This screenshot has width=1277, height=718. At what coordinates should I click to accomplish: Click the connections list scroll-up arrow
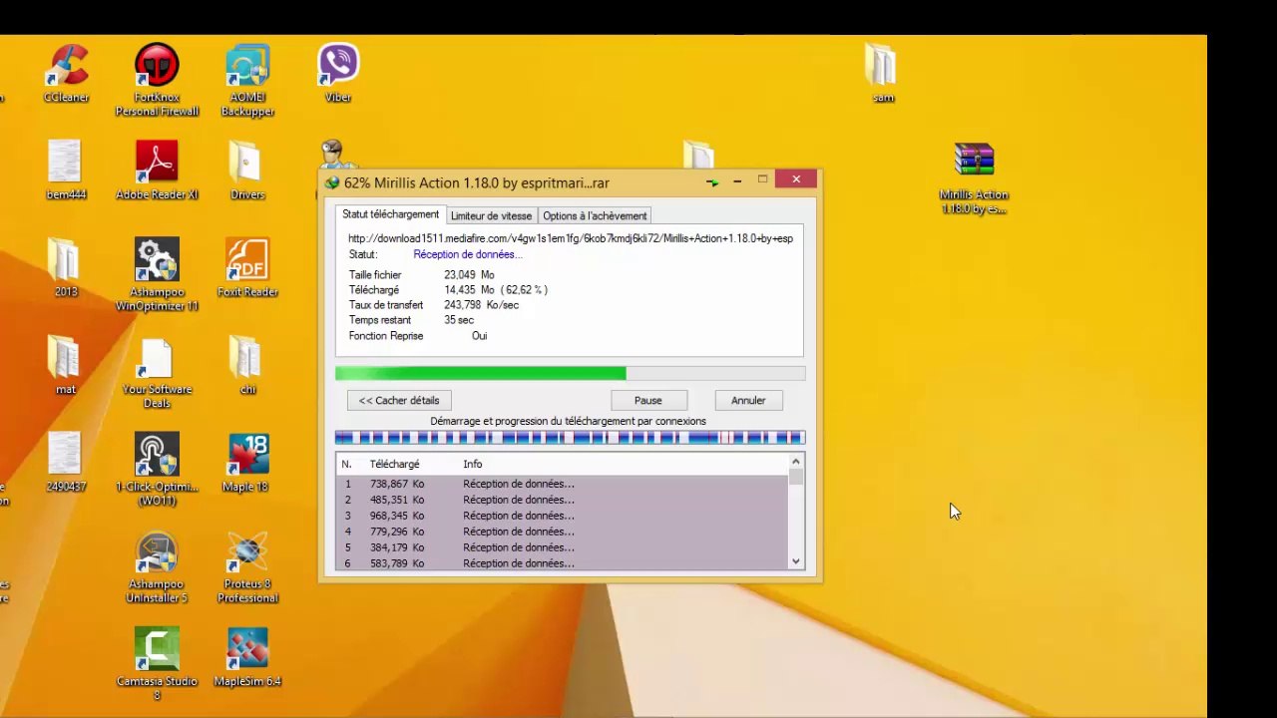[x=796, y=462]
